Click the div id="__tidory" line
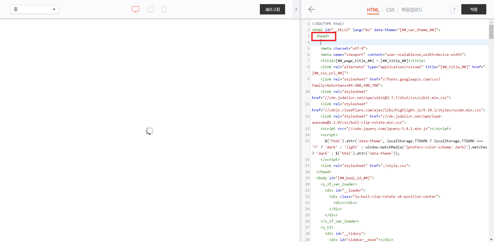This screenshot has height=242, width=494. pyautogui.click(x=345, y=234)
